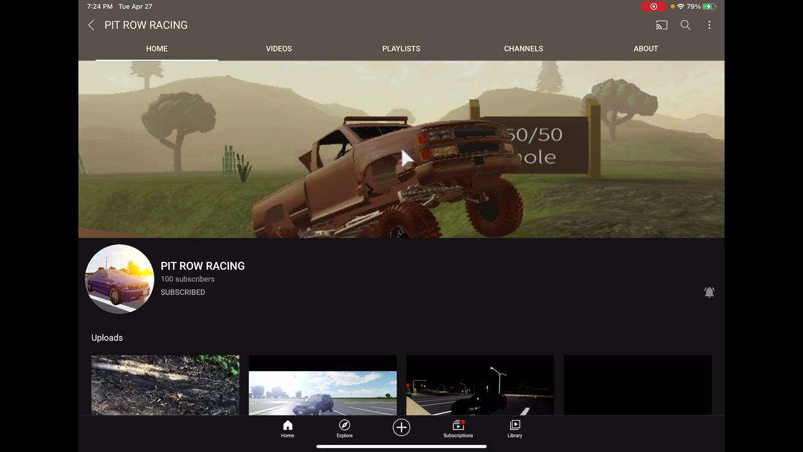
Task: Open the Library icon
Action: click(x=514, y=429)
